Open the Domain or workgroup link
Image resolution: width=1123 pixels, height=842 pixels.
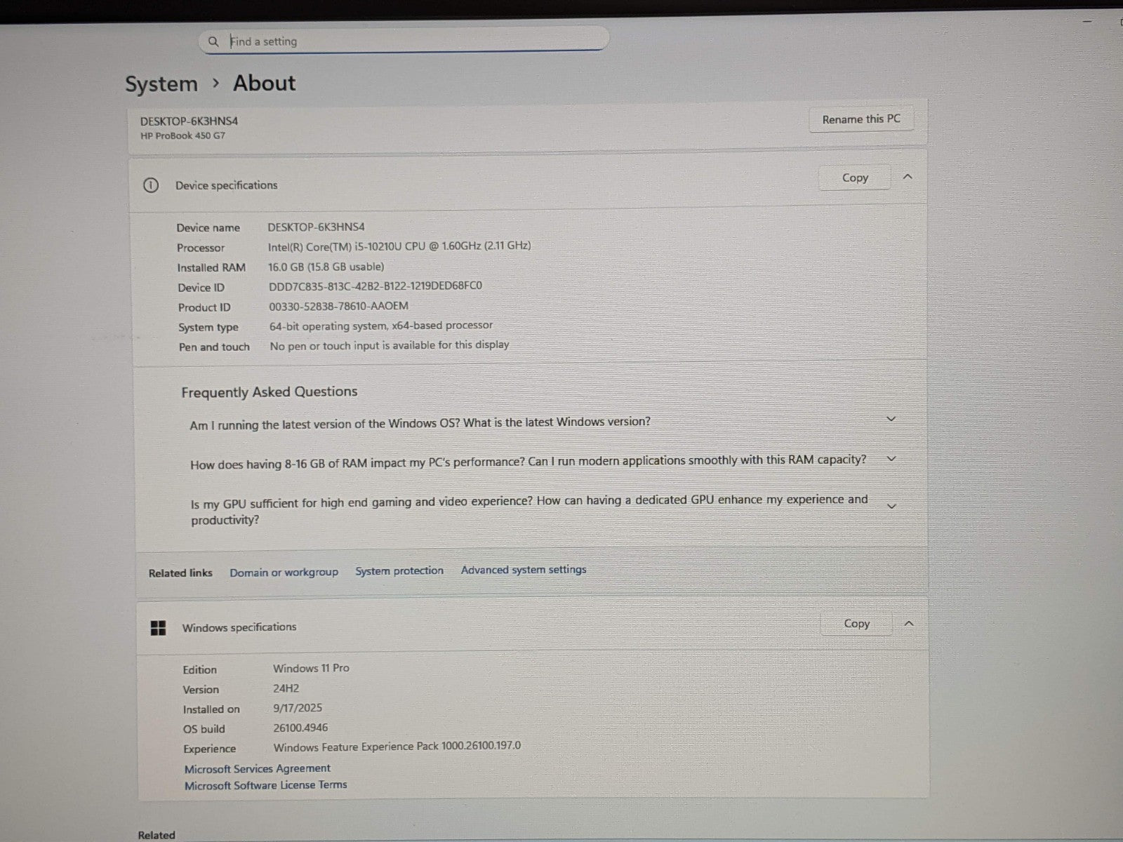click(284, 573)
